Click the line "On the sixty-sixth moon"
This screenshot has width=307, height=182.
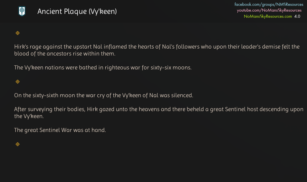click(103, 96)
